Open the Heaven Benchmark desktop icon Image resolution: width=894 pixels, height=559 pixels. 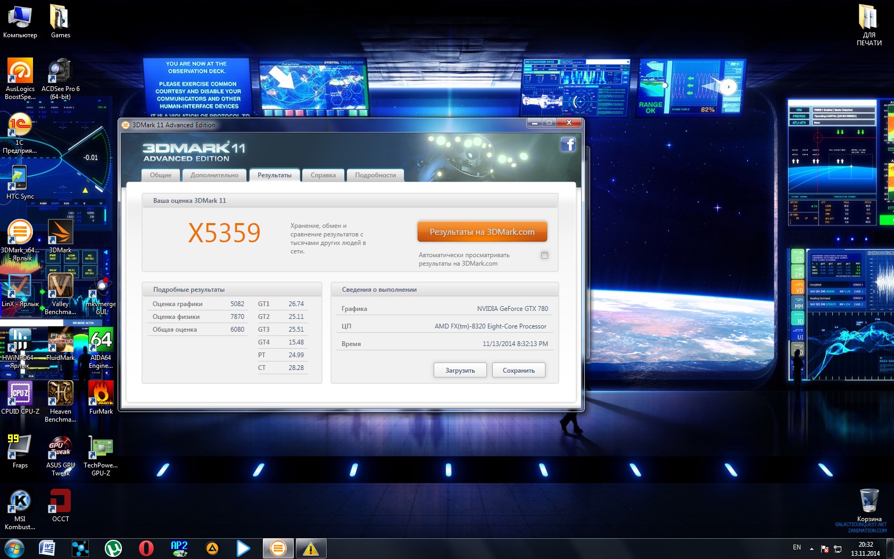(x=60, y=395)
